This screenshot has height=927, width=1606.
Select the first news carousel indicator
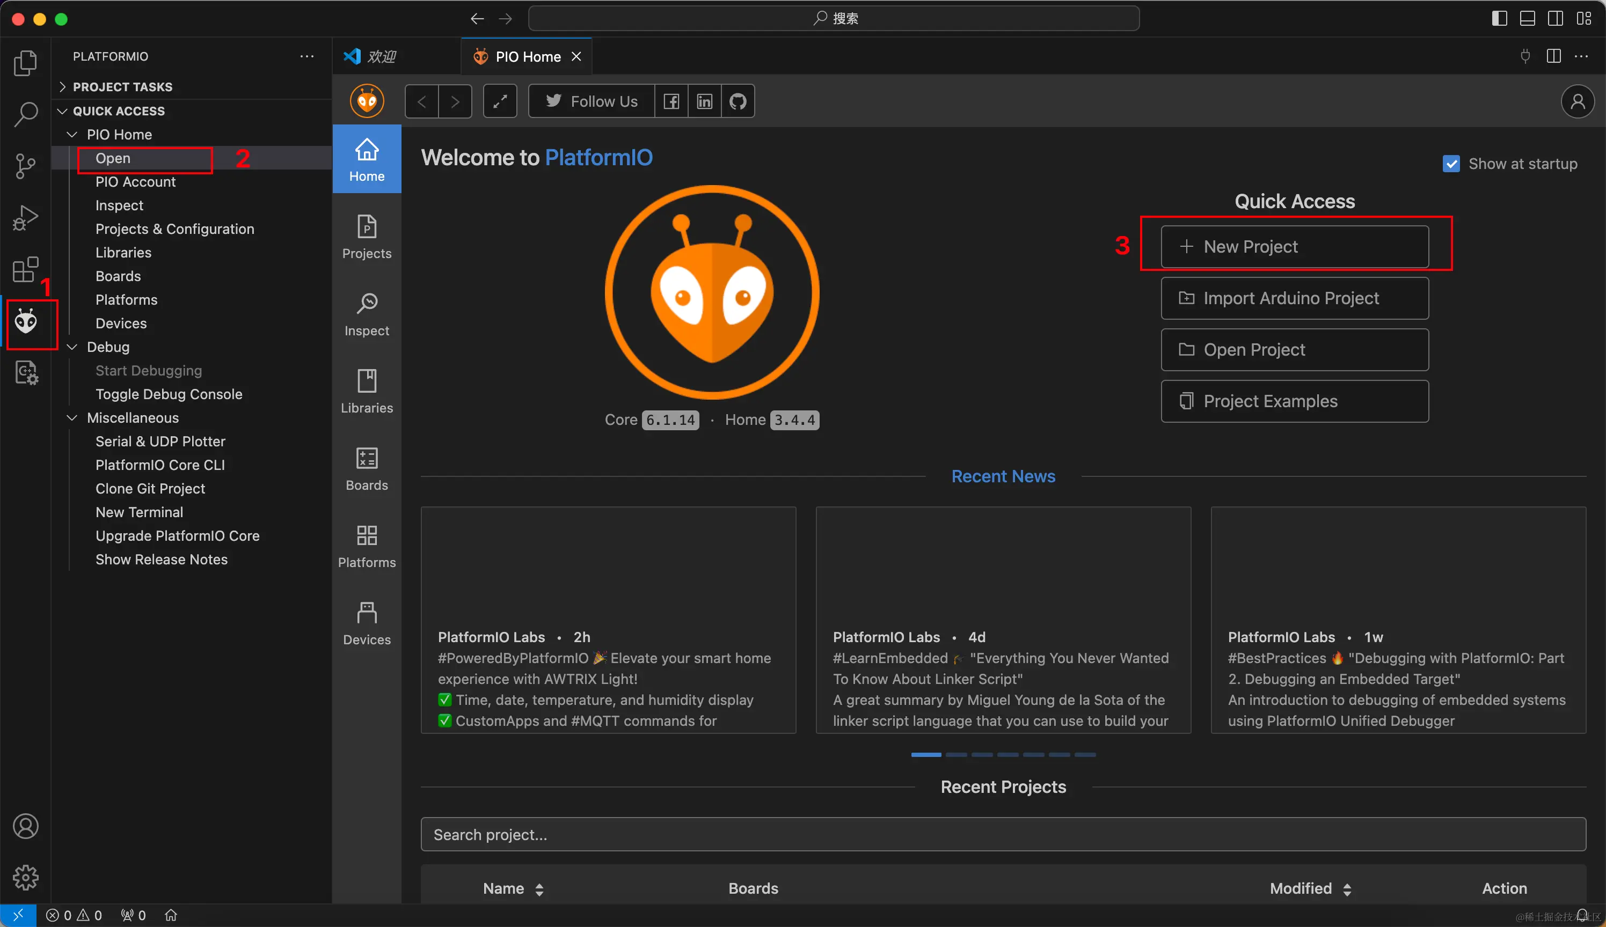click(x=925, y=754)
